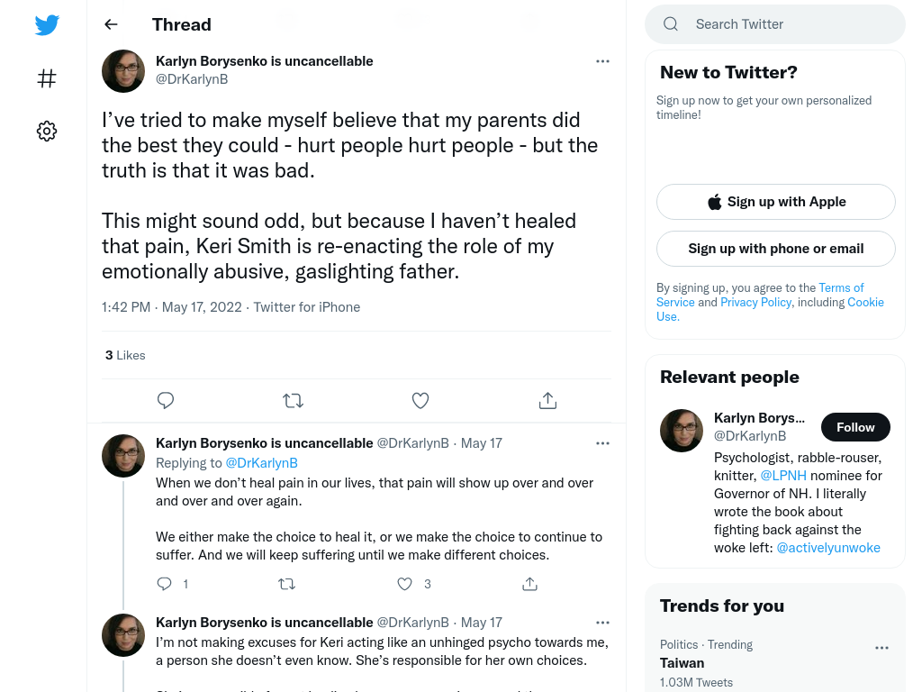Screen dimensions: 922x692
Task: Follow Karlyn Borysenko
Action: point(855,427)
